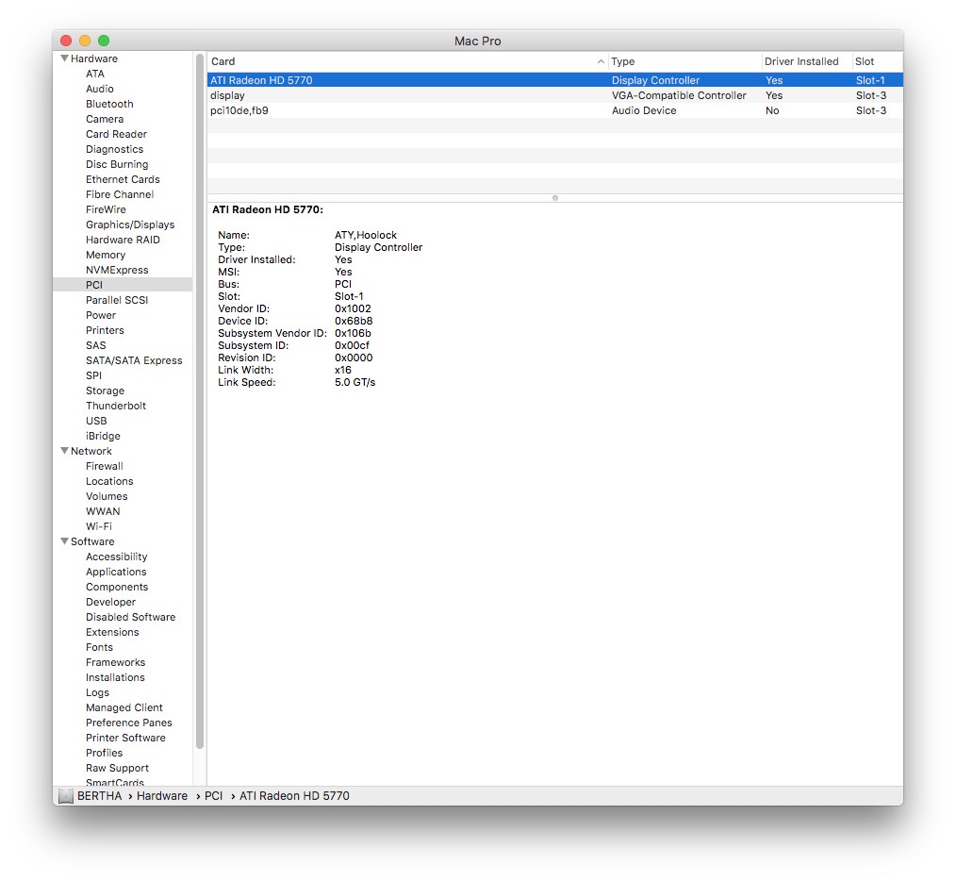Click the Link Speed value 5.0 GT/s

(x=354, y=383)
